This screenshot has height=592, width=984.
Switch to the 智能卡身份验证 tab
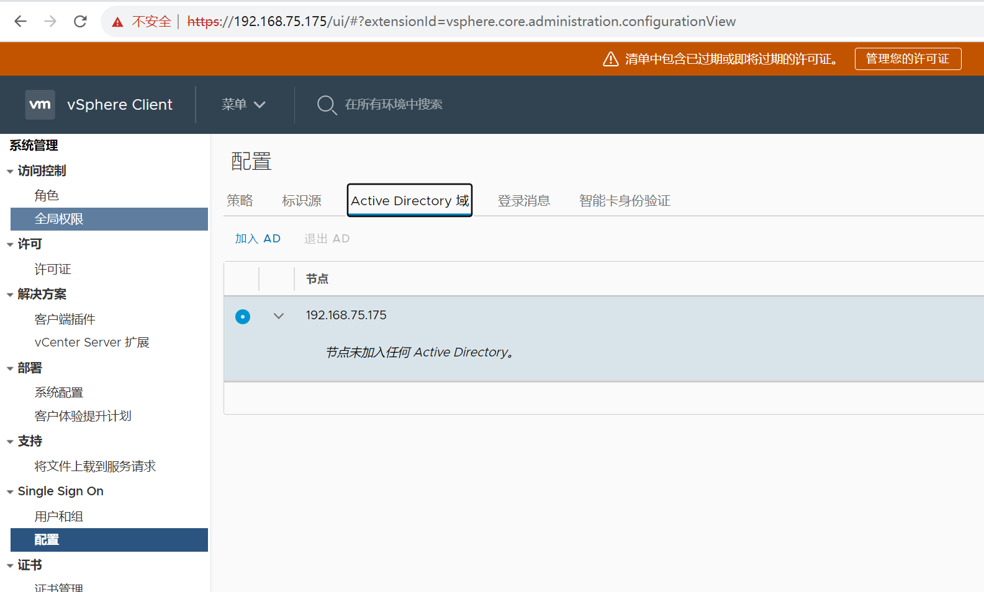coord(625,200)
